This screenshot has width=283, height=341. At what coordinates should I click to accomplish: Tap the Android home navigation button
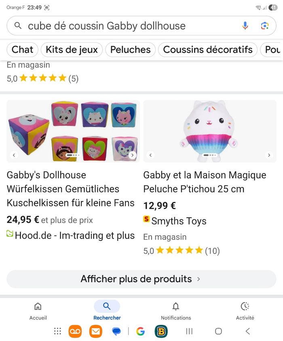[x=218, y=331]
